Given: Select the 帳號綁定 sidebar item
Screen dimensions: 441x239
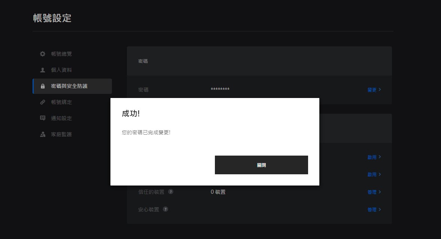Looking at the screenshot, I should pyautogui.click(x=72, y=102).
